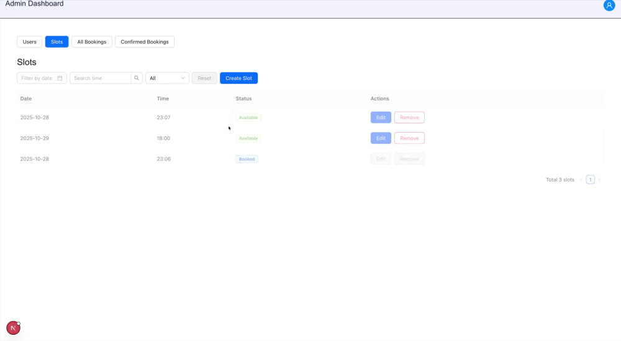Open the All Bookings tab

[91, 42]
